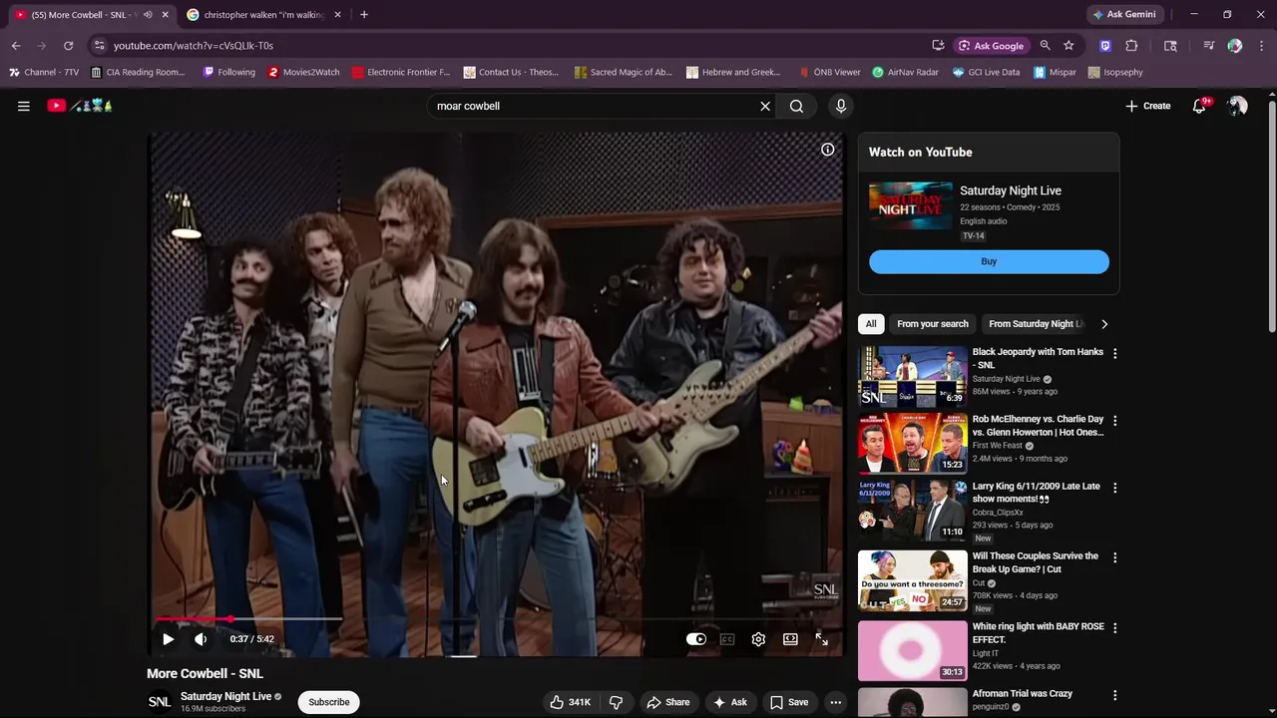Click the page vertical scrollbar
Viewport: 1277px width, 718px height.
pyautogui.click(x=1271, y=214)
